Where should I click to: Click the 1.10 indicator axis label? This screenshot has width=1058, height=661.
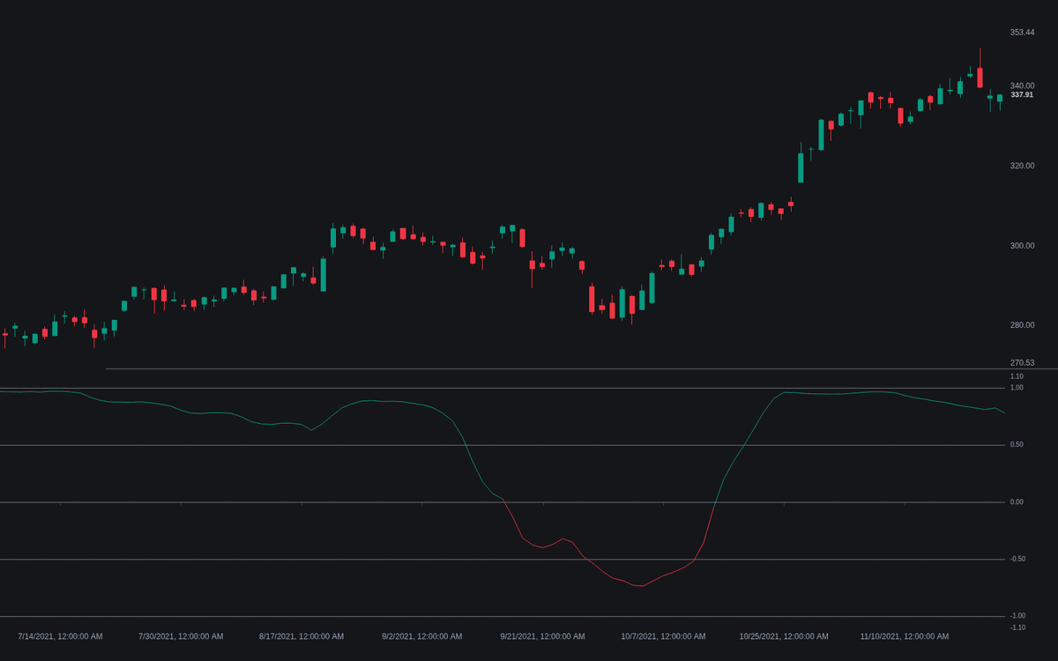pyautogui.click(x=1017, y=376)
